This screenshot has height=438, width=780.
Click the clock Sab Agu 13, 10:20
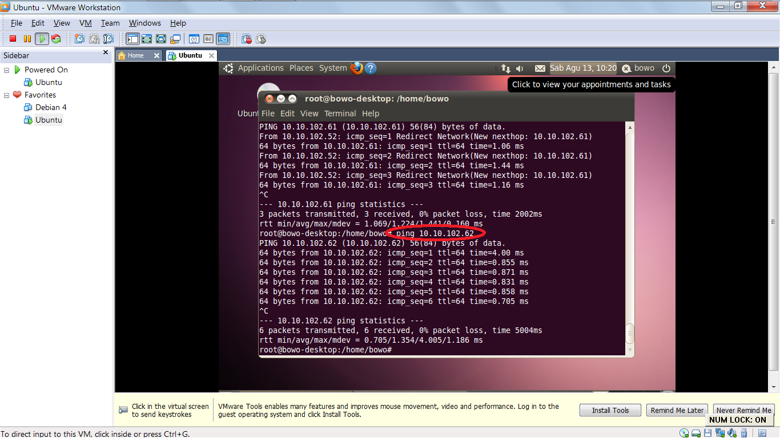(x=583, y=68)
